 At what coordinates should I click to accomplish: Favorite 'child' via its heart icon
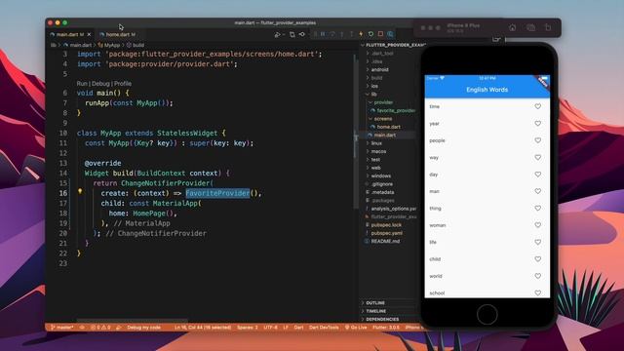537,258
